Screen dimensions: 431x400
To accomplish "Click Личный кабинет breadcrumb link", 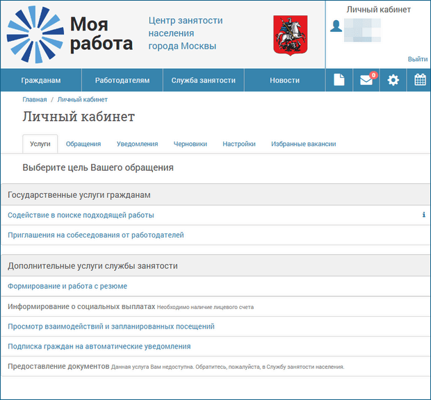I will [83, 99].
